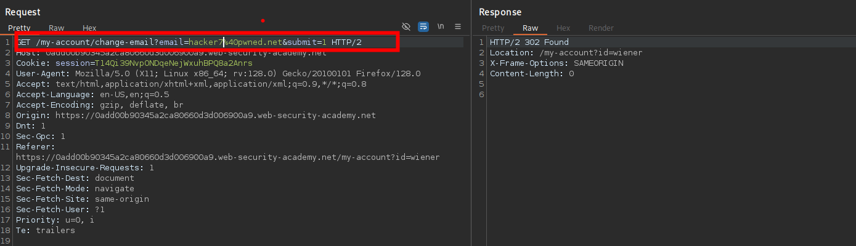
Task: Click the Location header in the response
Action: tap(566, 53)
